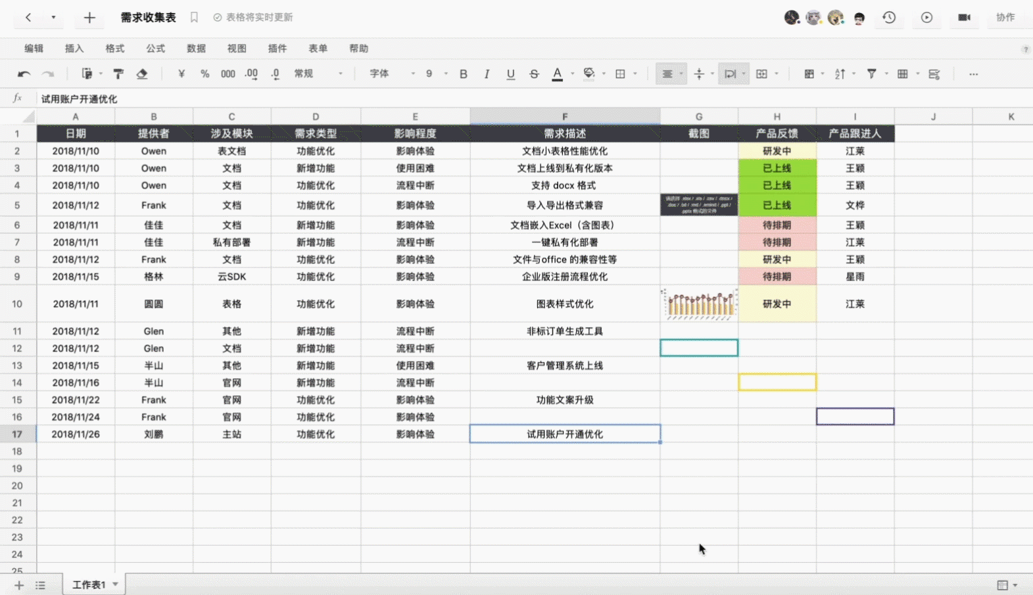Viewport: 1033px width, 595px height.
Task: Expand the fill color dropdown arrow
Action: pyautogui.click(x=604, y=74)
